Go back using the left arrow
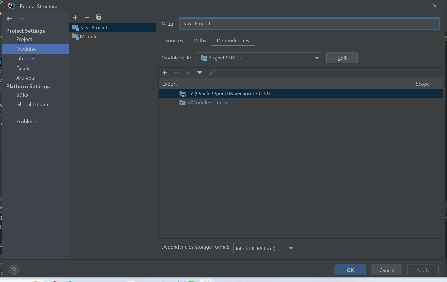447x282 pixels. 9,19
